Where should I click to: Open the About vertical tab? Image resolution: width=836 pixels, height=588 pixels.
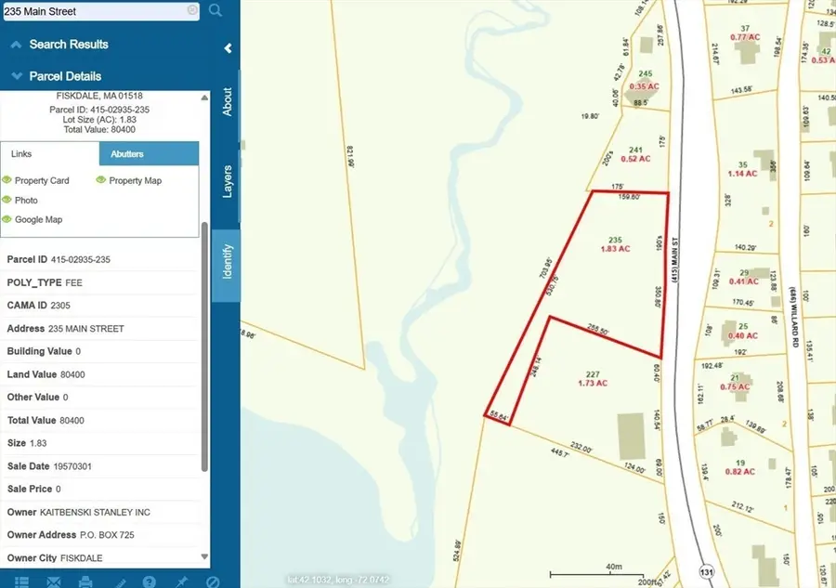227,101
